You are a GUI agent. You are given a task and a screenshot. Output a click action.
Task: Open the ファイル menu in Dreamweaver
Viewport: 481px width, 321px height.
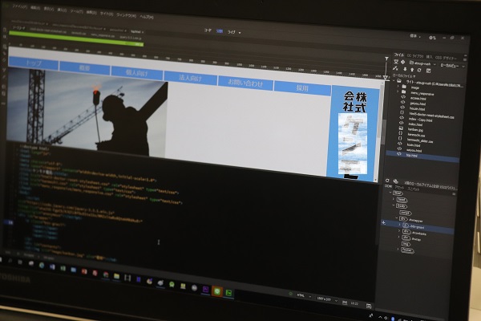tap(19, 6)
